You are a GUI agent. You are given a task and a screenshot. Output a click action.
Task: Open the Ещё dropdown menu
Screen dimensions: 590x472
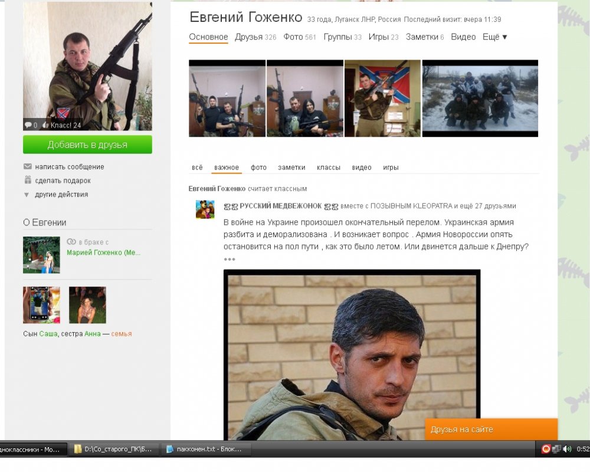coord(495,37)
